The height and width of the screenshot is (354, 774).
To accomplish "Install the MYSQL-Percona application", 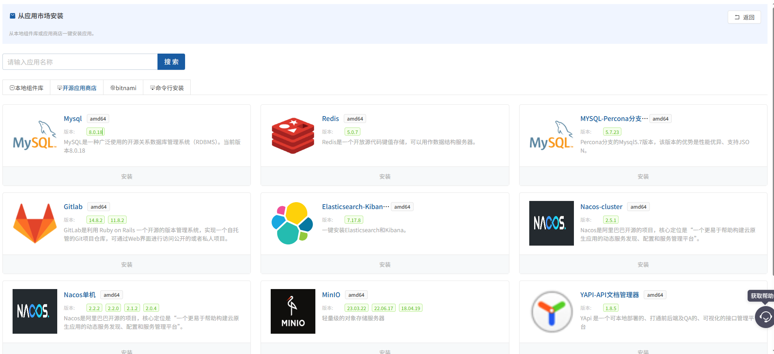I will pyautogui.click(x=643, y=176).
